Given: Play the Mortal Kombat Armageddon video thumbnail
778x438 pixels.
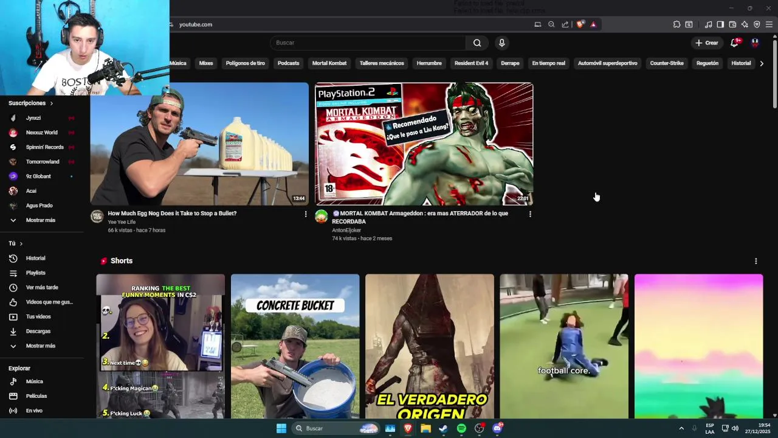Looking at the screenshot, I should pyautogui.click(x=424, y=144).
